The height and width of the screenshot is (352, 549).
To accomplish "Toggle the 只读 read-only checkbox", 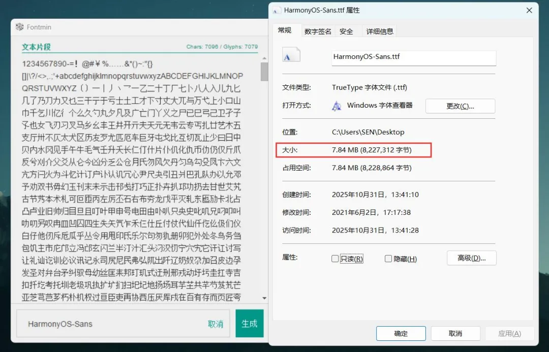I will 335,259.
